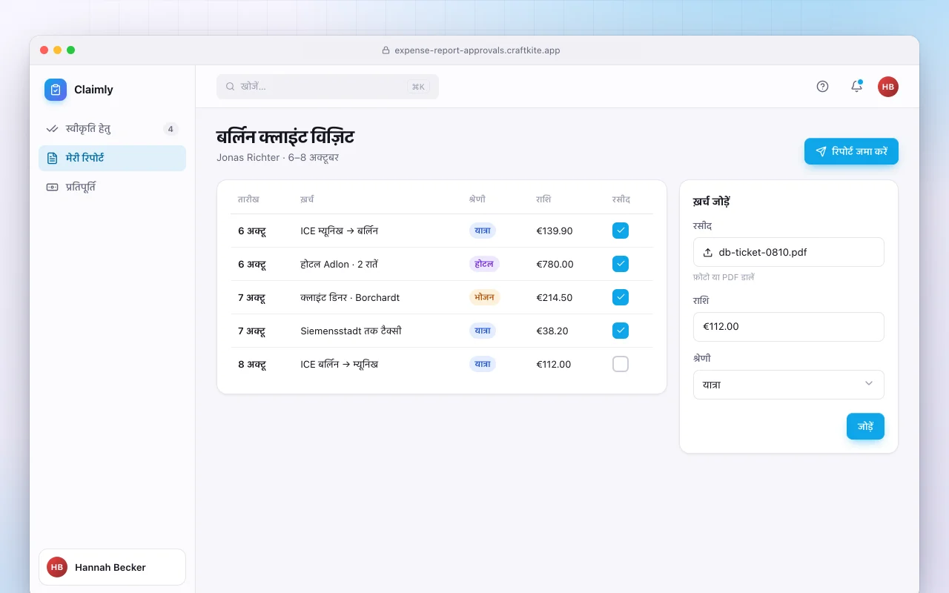This screenshot has height=593, width=949.
Task: Click the तारीख column header
Action: pyautogui.click(x=248, y=199)
